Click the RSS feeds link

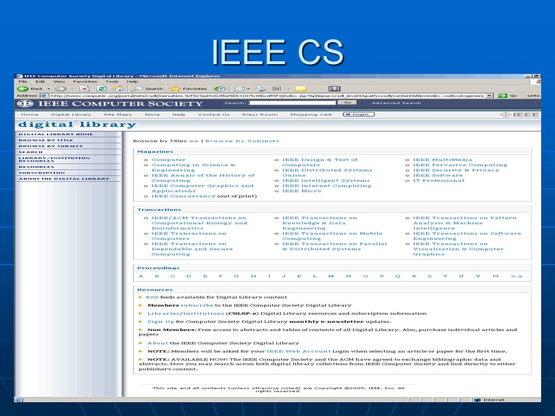coord(152,297)
